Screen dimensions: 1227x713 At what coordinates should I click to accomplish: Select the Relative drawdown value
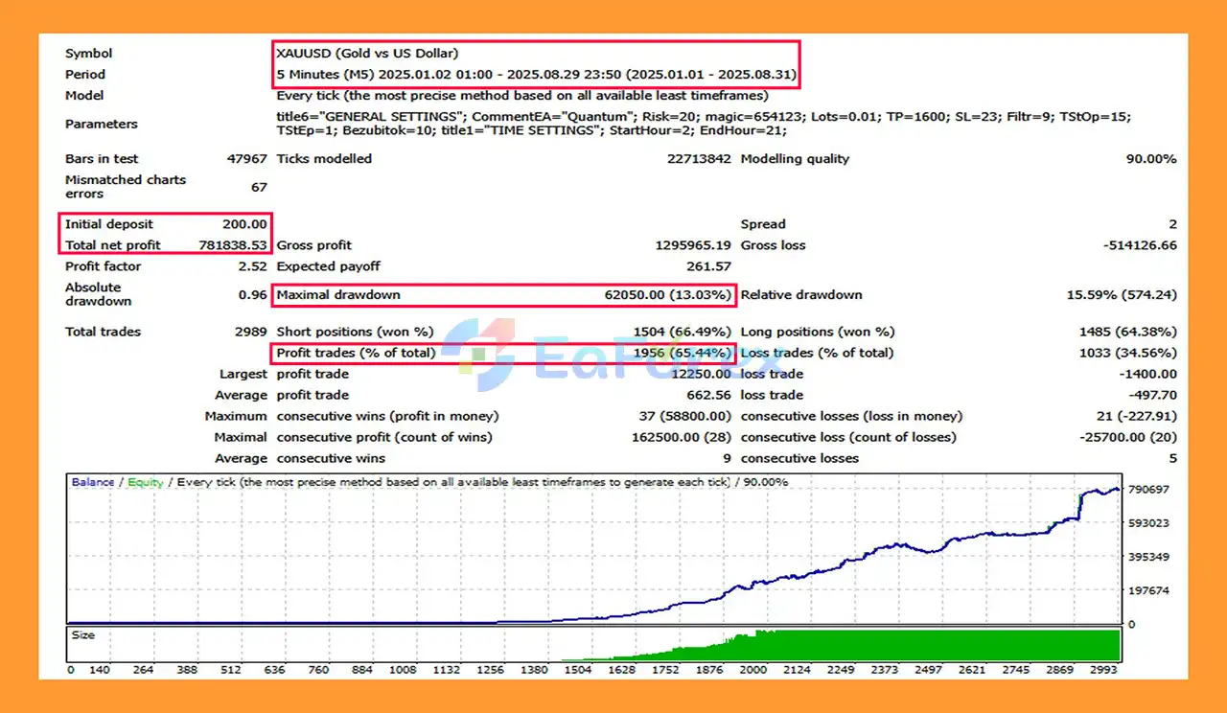(x=1122, y=295)
